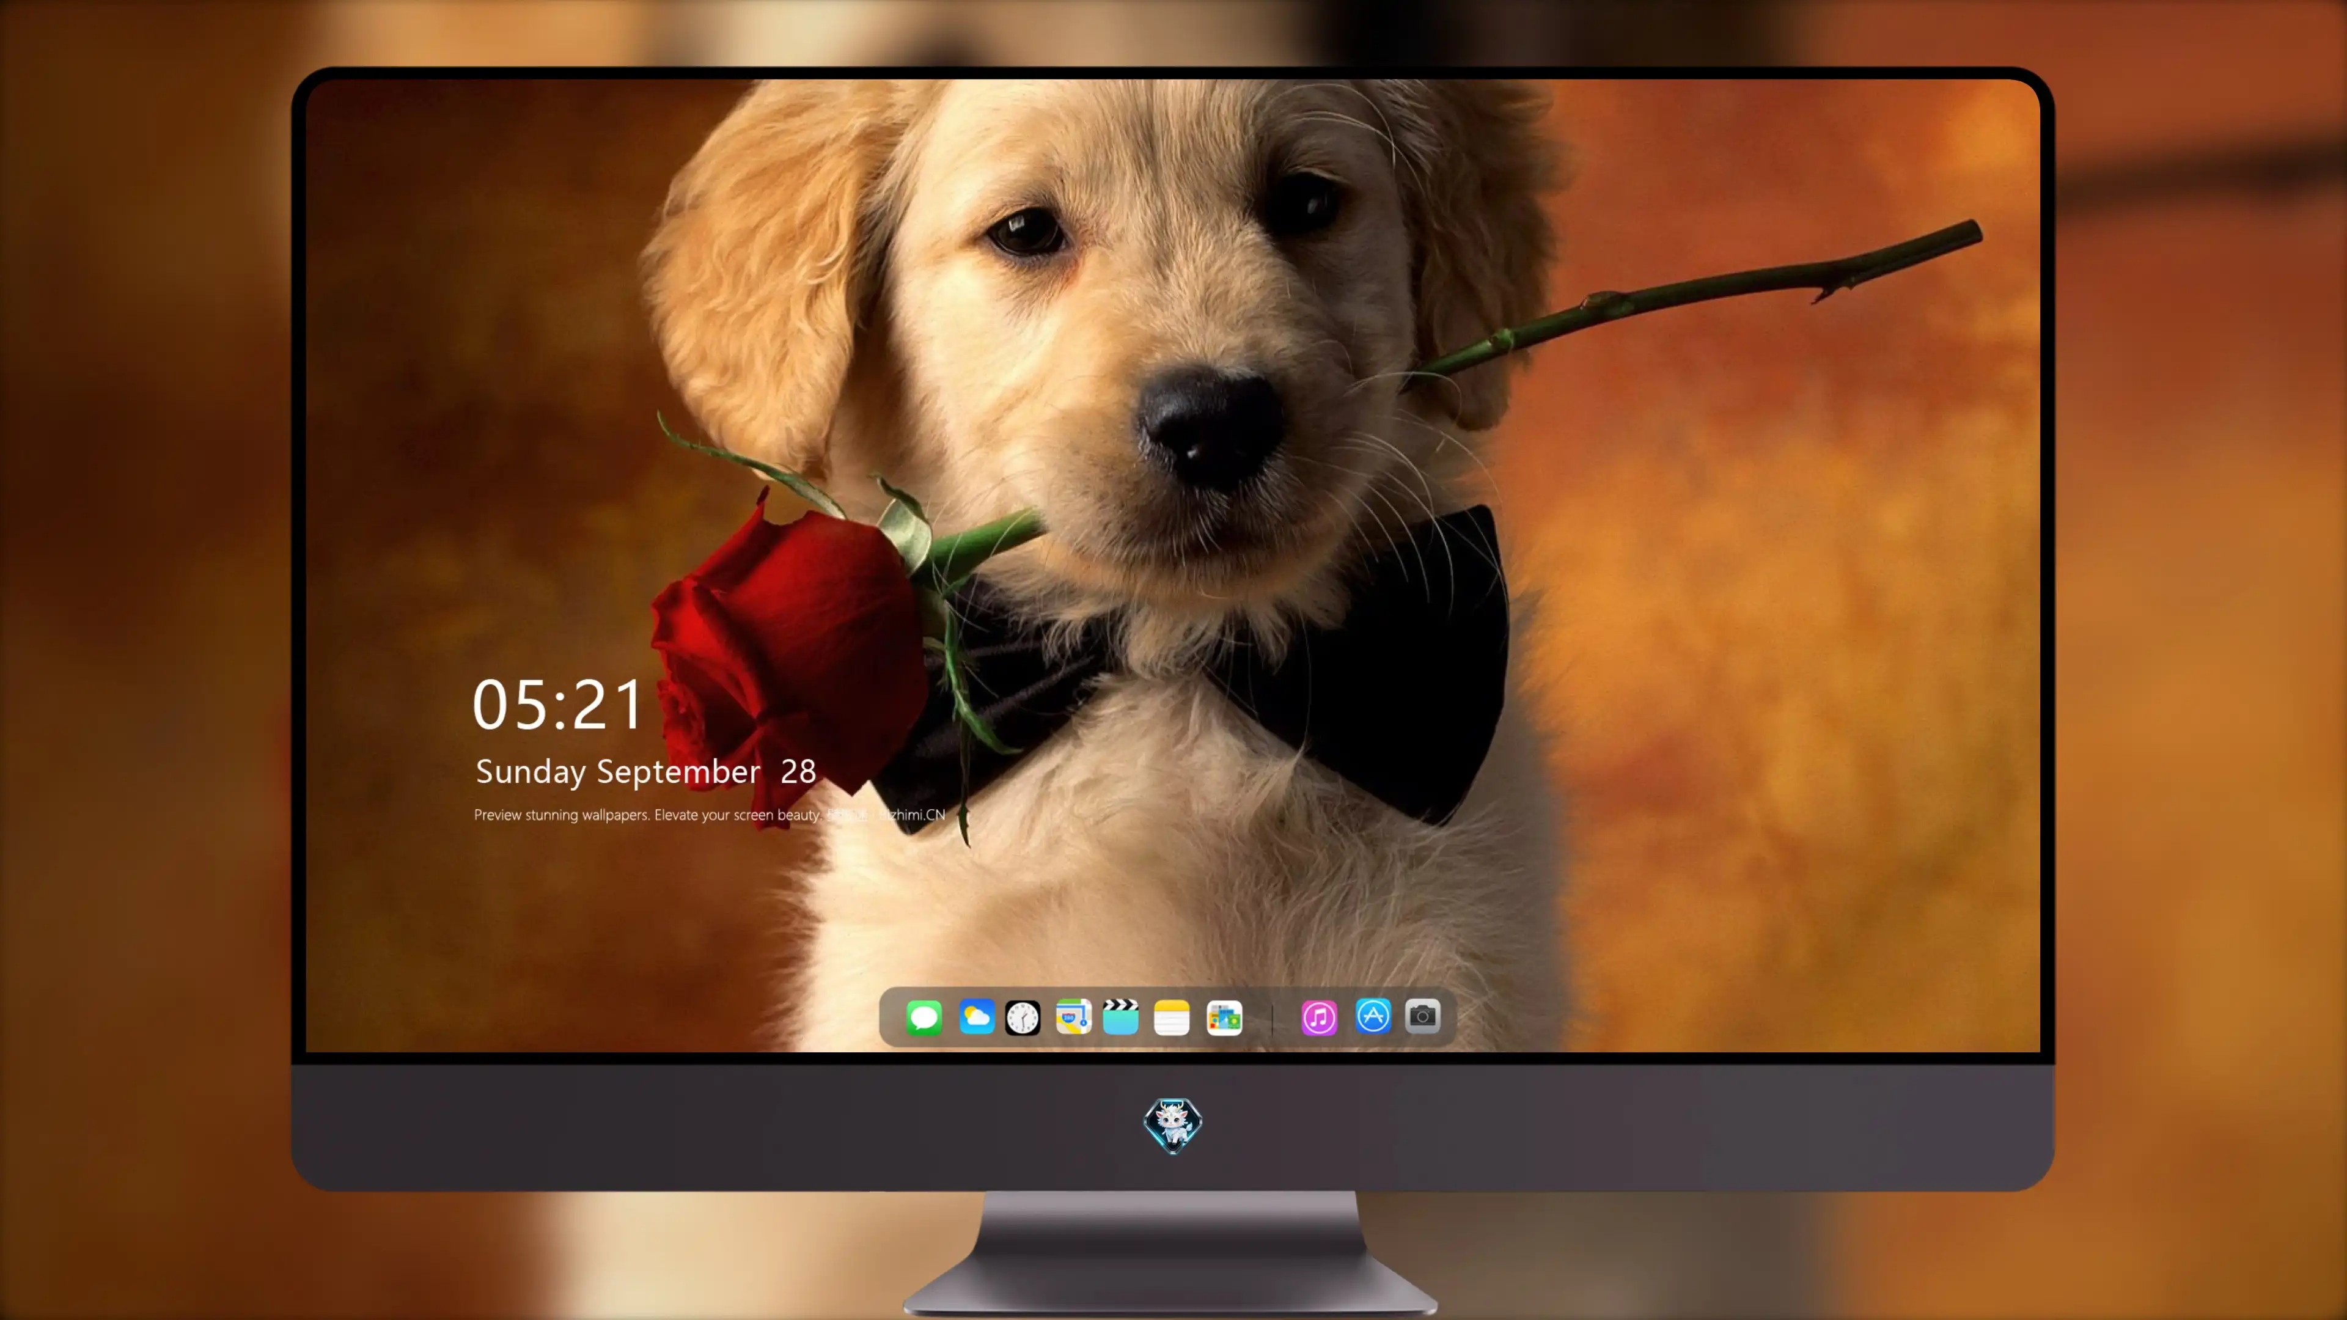The width and height of the screenshot is (2347, 1320).
Task: Open the Clock app in the dock
Action: (1023, 1018)
